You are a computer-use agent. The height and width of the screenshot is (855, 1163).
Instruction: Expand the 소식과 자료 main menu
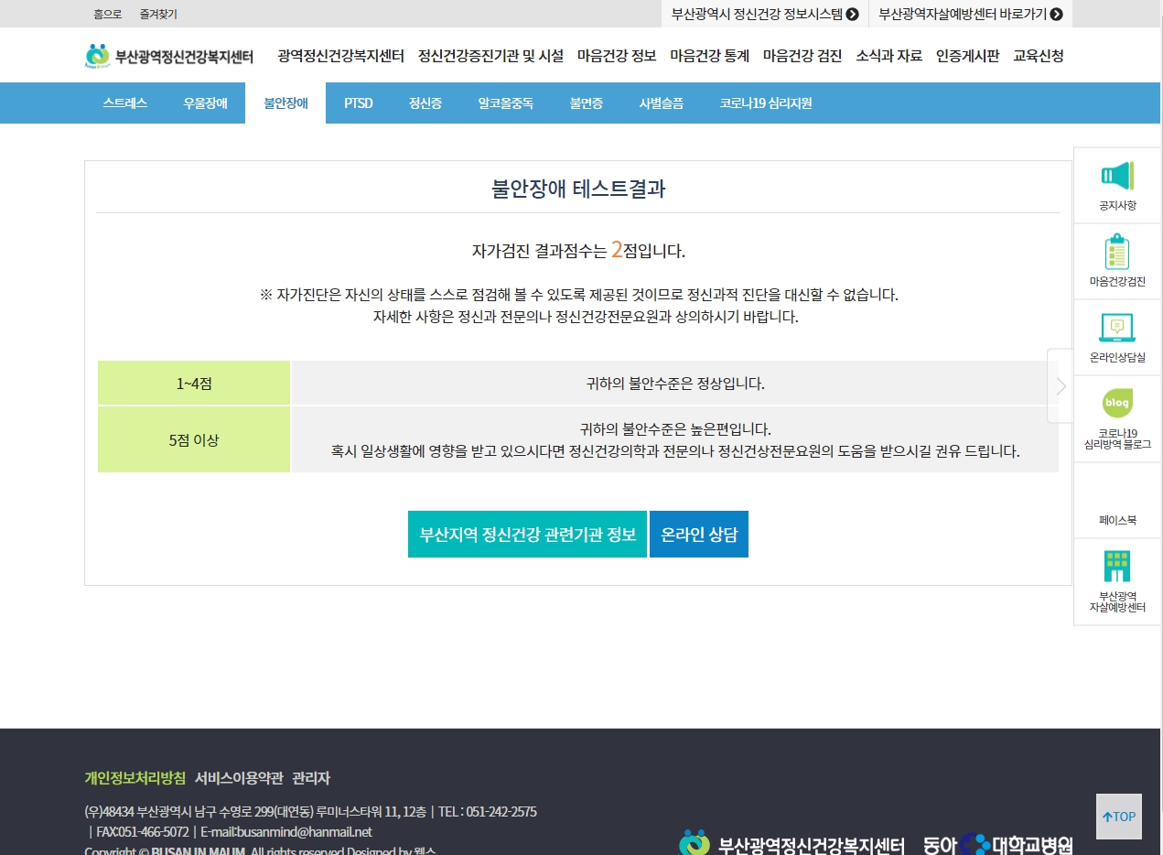888,56
